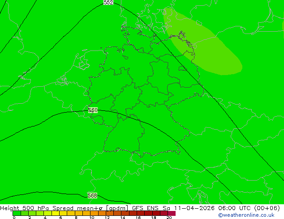
Task: Click the legend value 12
Action: (x=107, y=217)
